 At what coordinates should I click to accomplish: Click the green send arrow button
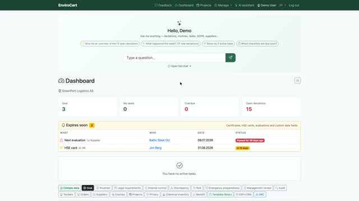[x=231, y=58]
